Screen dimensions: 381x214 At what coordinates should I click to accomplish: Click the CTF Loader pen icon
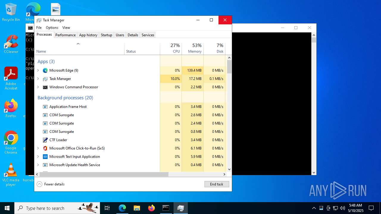point(45,140)
